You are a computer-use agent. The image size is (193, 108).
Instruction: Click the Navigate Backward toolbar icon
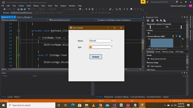(5, 9)
